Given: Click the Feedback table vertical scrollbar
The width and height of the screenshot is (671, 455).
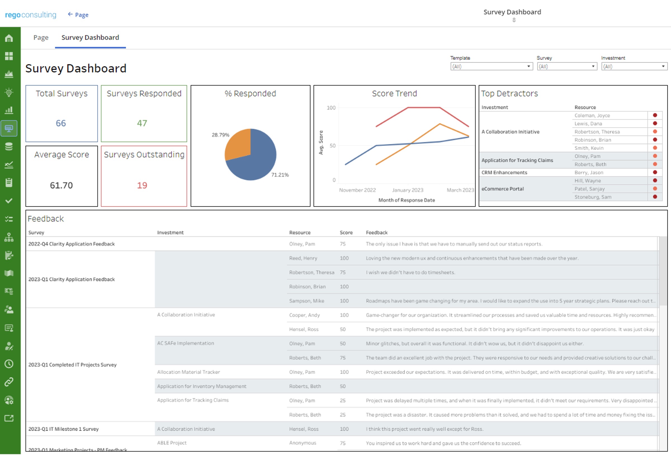Looking at the screenshot, I should coord(663,271).
